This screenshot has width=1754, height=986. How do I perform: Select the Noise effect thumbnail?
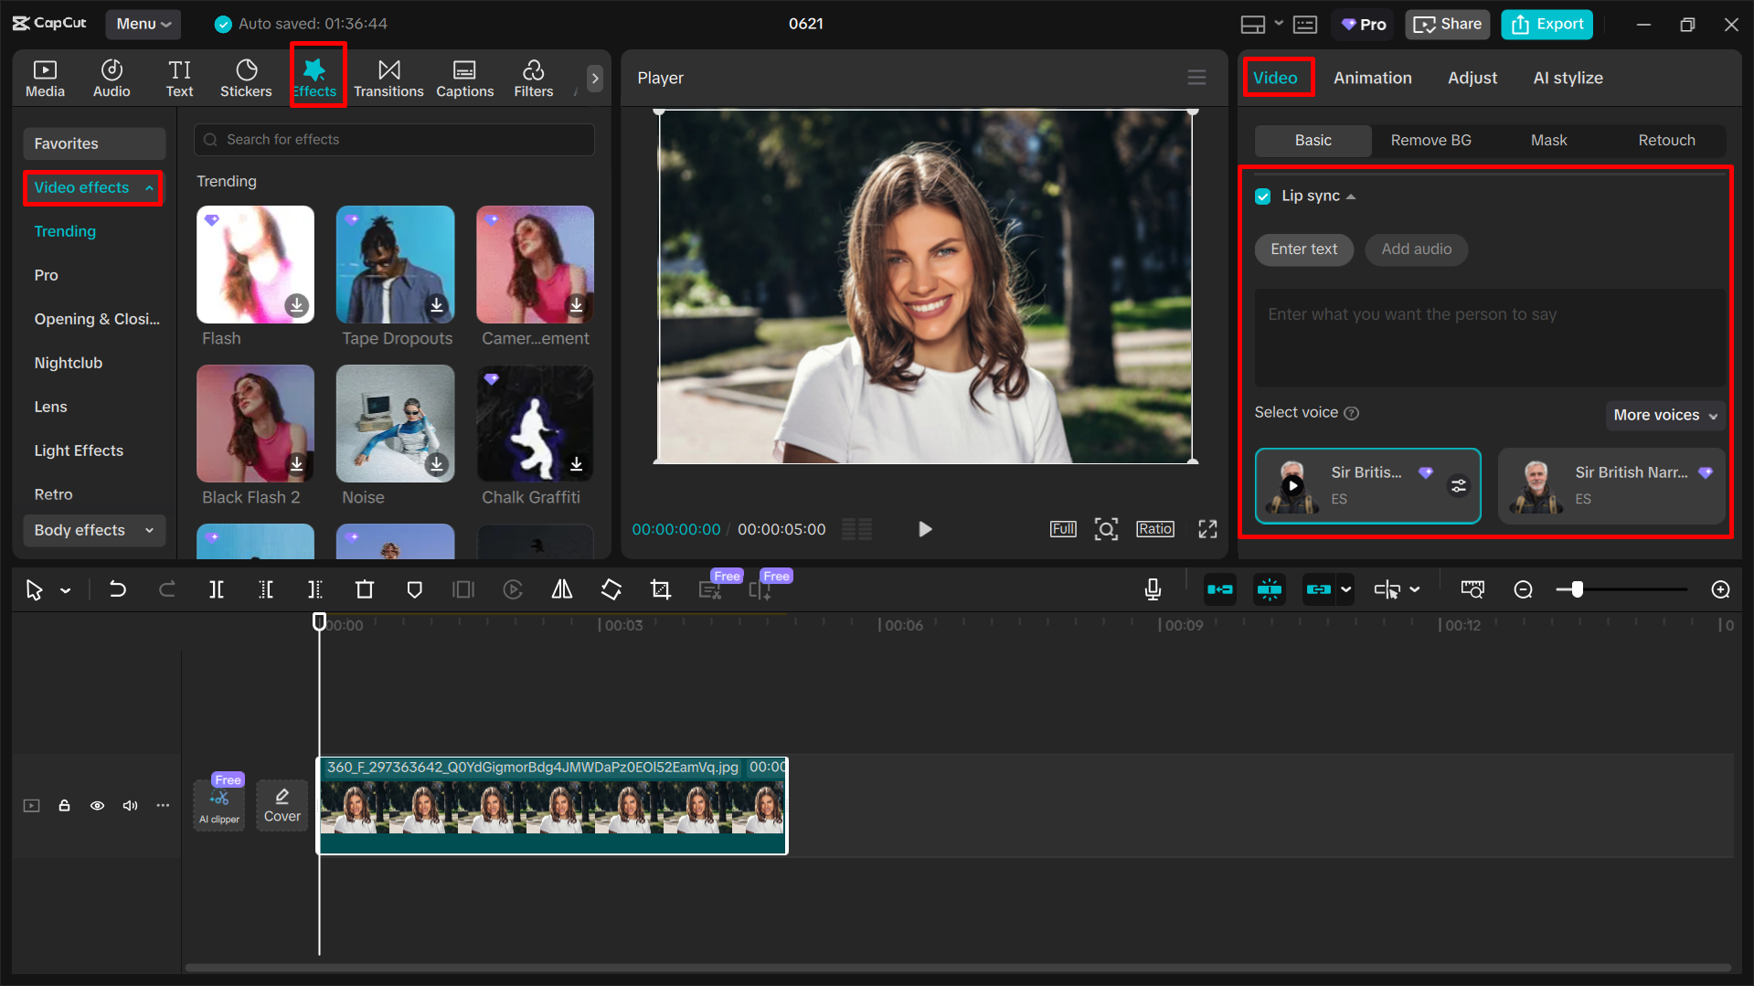[x=395, y=423]
